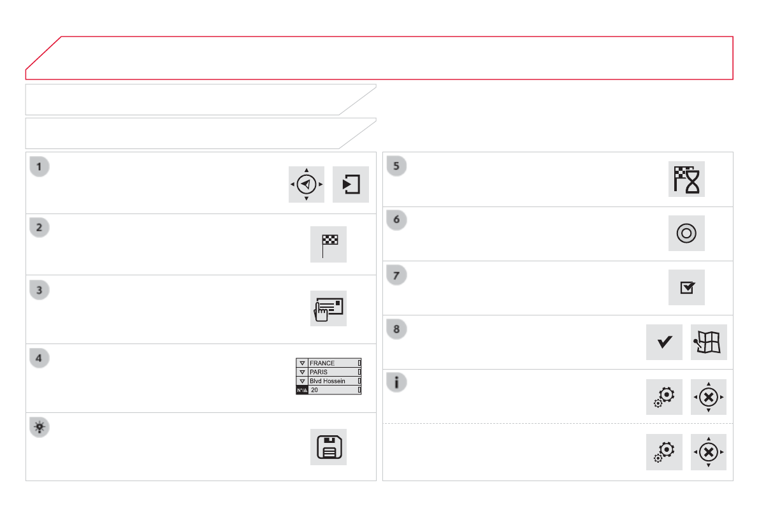Choose the checkered destination flag icon

[x=328, y=245]
